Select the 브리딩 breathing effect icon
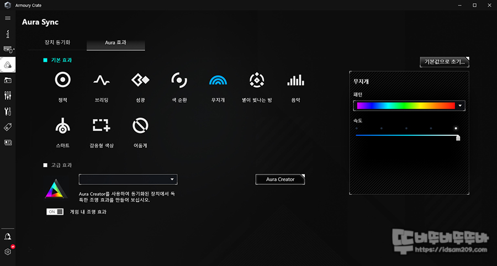The height and width of the screenshot is (266, 497). tap(102, 81)
